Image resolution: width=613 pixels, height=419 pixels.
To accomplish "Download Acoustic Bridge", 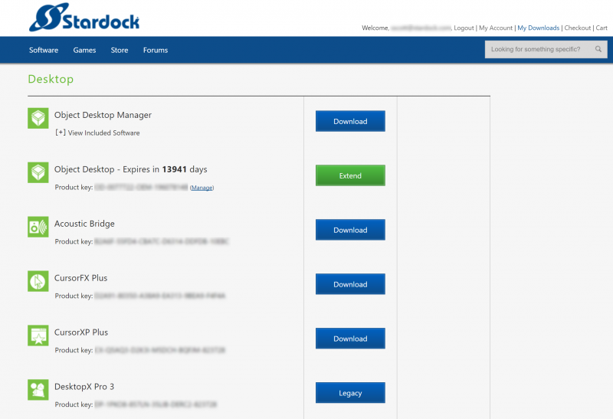I will click(x=350, y=230).
